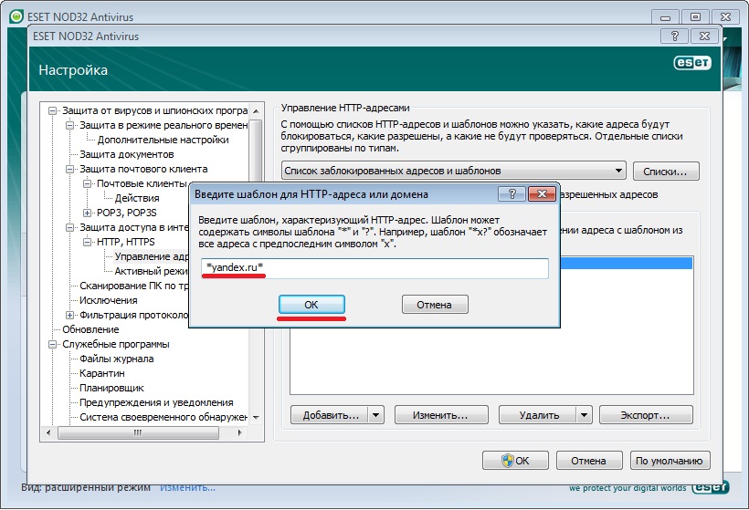Expand the POP3, POP3S node

87,213
